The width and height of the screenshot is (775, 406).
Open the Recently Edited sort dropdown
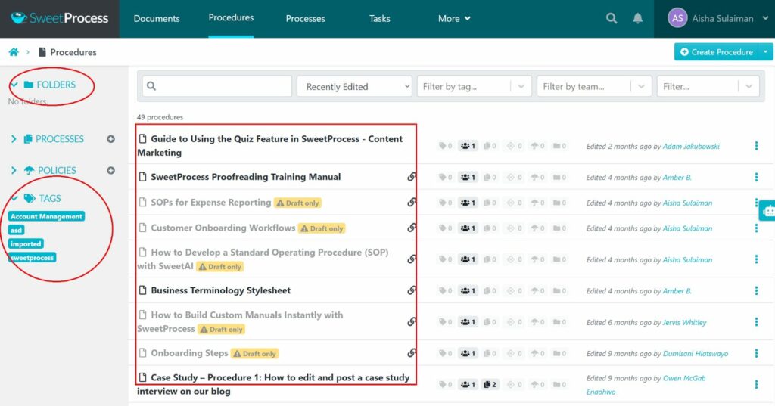[354, 87]
